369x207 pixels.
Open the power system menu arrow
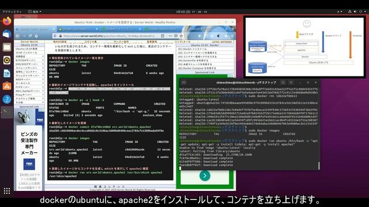tap(365, 11)
